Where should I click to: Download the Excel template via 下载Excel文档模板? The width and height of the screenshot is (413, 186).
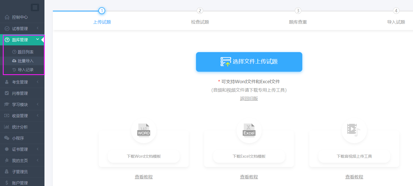pyautogui.click(x=249, y=156)
